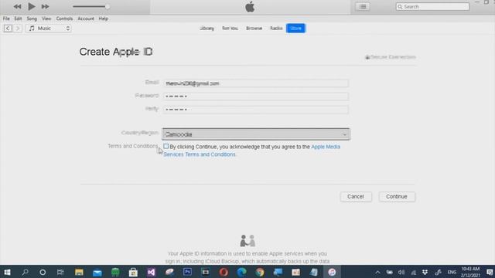
Task: Open the Account menu
Action: point(86,19)
